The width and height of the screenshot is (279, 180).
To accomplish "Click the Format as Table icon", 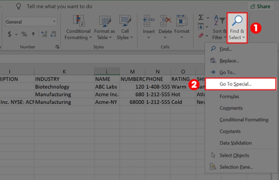I will [x=104, y=28].
